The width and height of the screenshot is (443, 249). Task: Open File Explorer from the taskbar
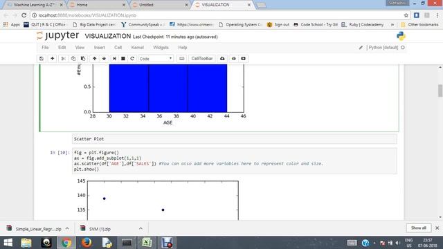tap(26, 243)
